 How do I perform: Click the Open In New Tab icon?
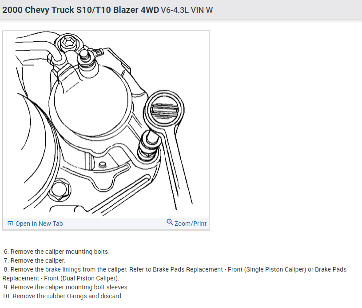10,223
